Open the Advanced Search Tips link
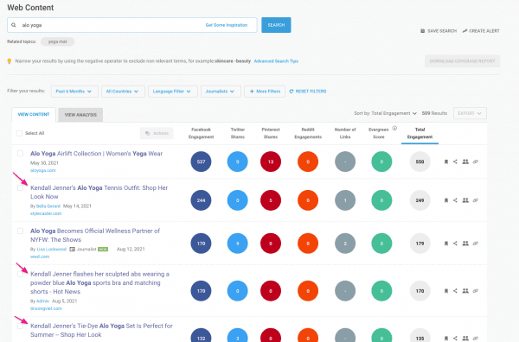Viewport: 519px width, 342px height. (x=276, y=61)
